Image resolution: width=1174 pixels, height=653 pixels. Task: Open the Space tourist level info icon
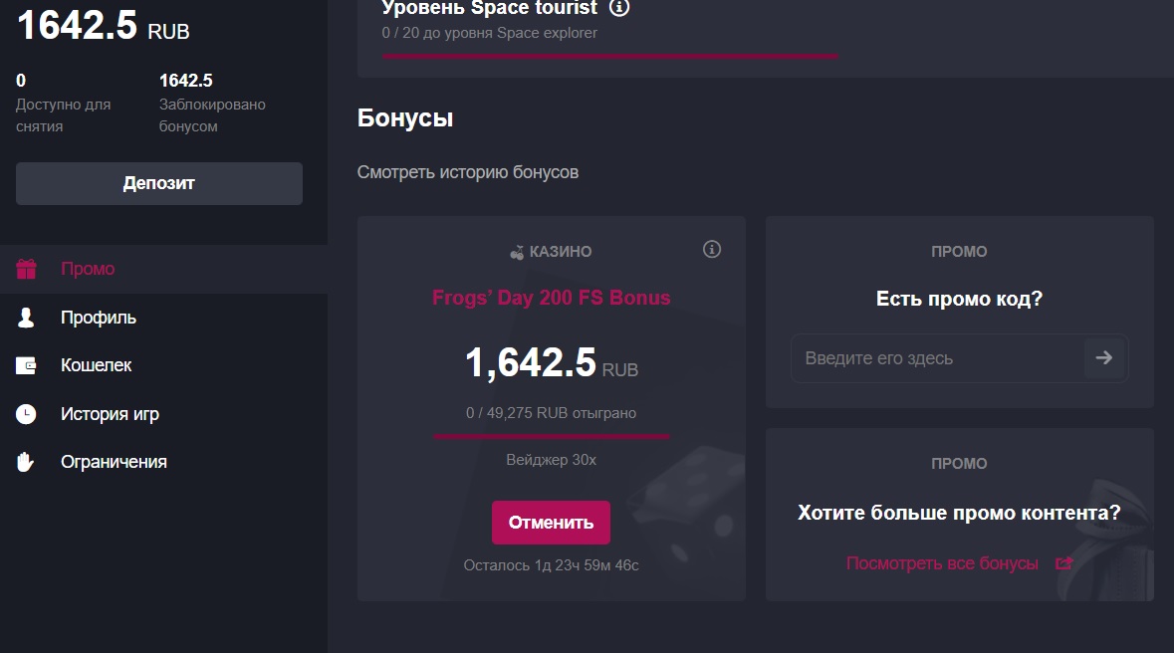coord(619,8)
